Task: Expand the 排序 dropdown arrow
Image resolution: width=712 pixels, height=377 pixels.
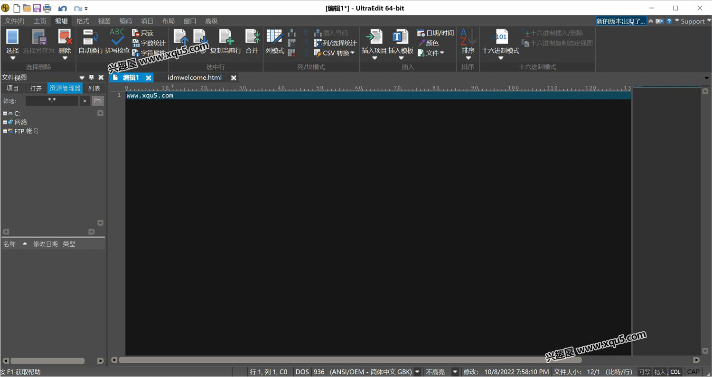Action: click(x=468, y=58)
